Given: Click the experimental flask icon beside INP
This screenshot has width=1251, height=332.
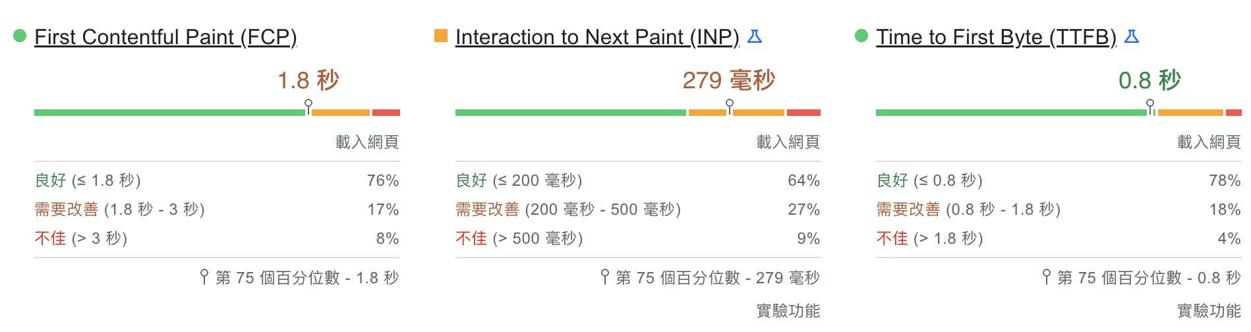Looking at the screenshot, I should (x=755, y=36).
